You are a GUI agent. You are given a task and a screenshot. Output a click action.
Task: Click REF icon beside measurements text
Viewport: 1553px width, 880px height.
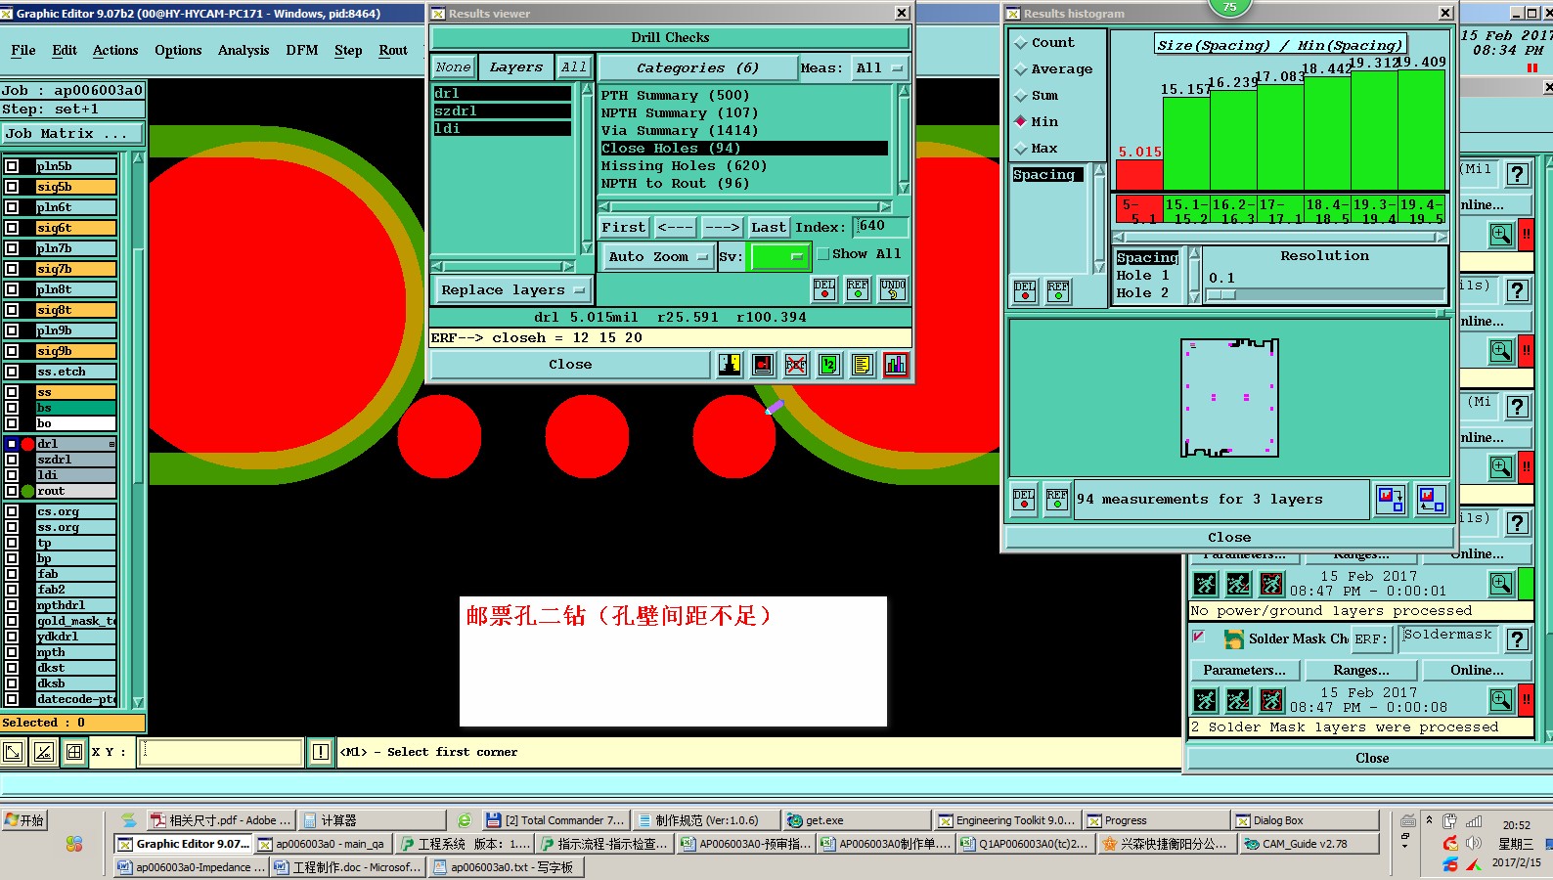[1057, 500]
